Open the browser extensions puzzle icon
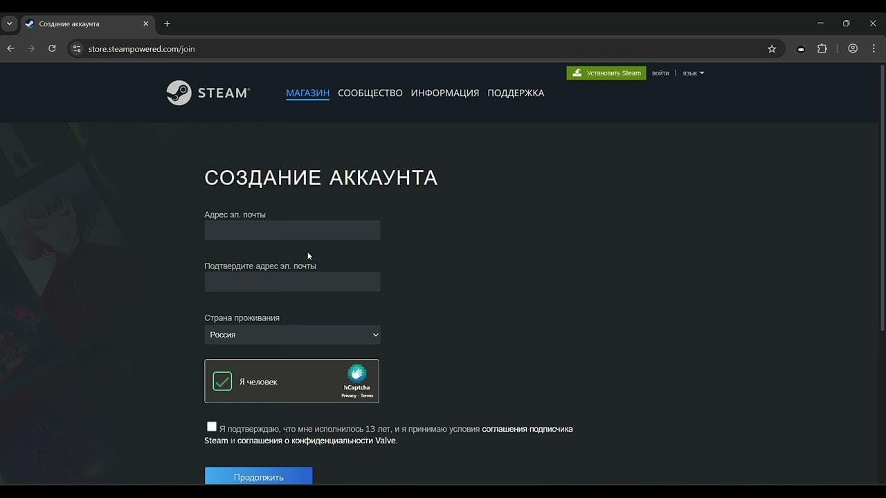This screenshot has width=886, height=498. (x=822, y=48)
